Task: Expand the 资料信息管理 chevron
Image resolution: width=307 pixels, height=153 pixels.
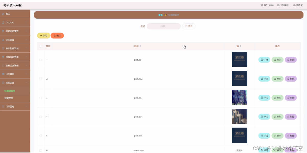Action: pos(26,57)
